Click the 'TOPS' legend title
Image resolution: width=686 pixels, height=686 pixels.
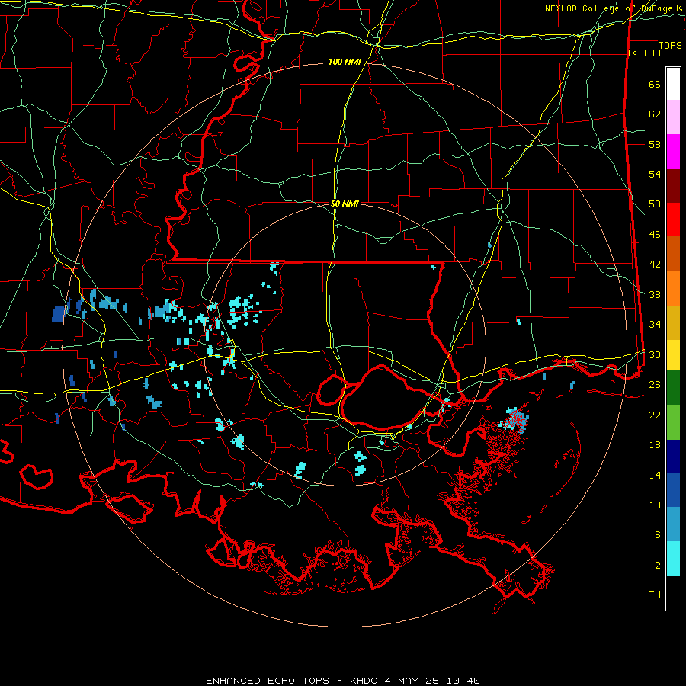point(670,46)
